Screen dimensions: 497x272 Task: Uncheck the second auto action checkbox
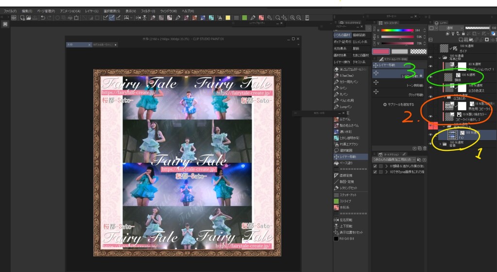click(375, 172)
